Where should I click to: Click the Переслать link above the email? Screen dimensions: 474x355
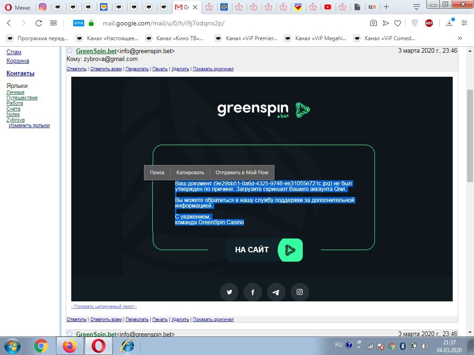point(137,69)
